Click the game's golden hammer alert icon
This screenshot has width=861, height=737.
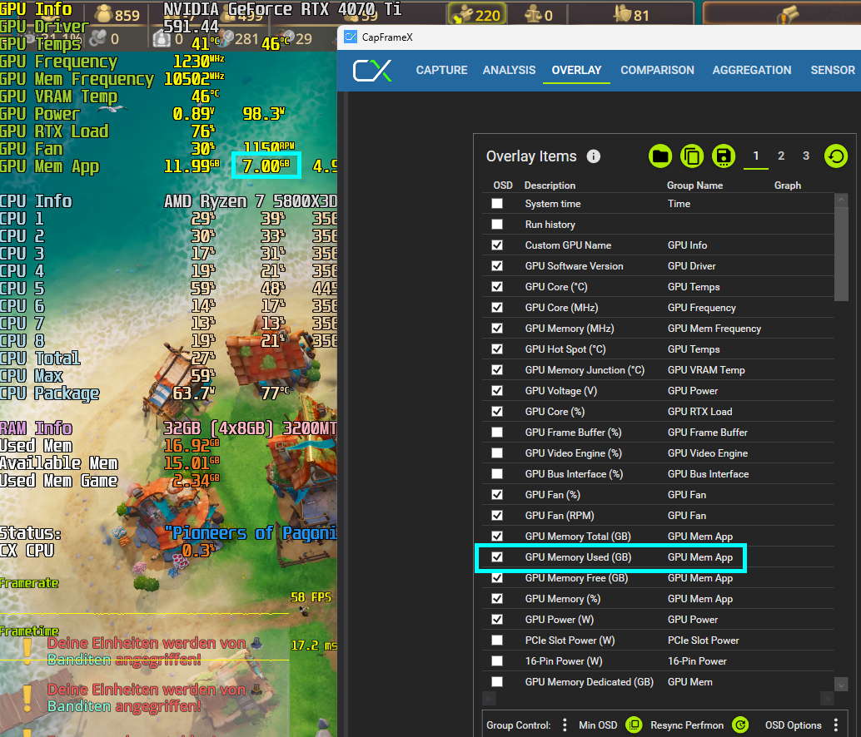pyautogui.click(x=788, y=14)
